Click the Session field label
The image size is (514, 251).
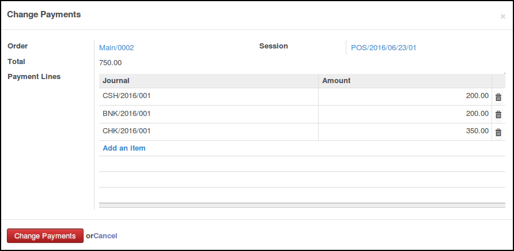273,46
